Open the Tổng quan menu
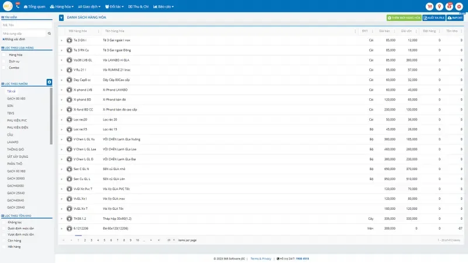 35,6
